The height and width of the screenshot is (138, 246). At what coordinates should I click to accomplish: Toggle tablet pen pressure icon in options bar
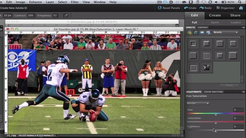pyautogui.click(x=66, y=15)
